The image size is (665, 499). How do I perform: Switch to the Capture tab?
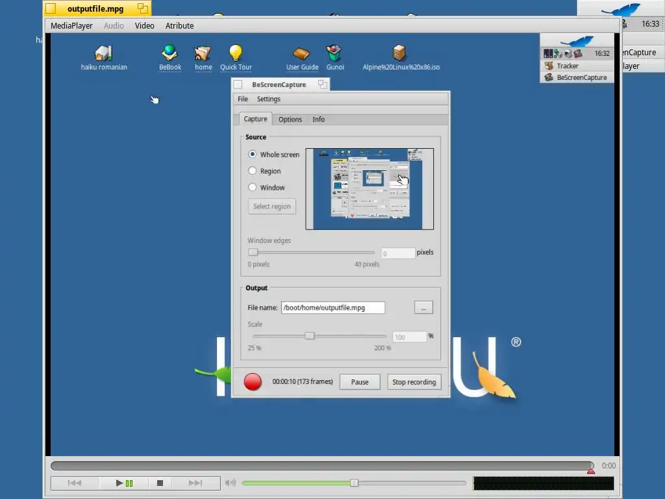255,119
